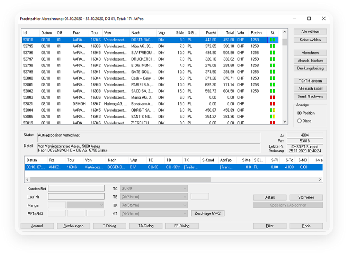The width and height of the screenshot is (348, 254).
Task: Open the Journal dialog
Action: 37,226
